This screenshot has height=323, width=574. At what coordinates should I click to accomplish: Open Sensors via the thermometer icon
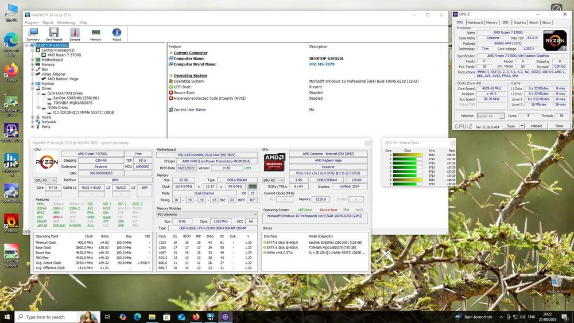75,34
